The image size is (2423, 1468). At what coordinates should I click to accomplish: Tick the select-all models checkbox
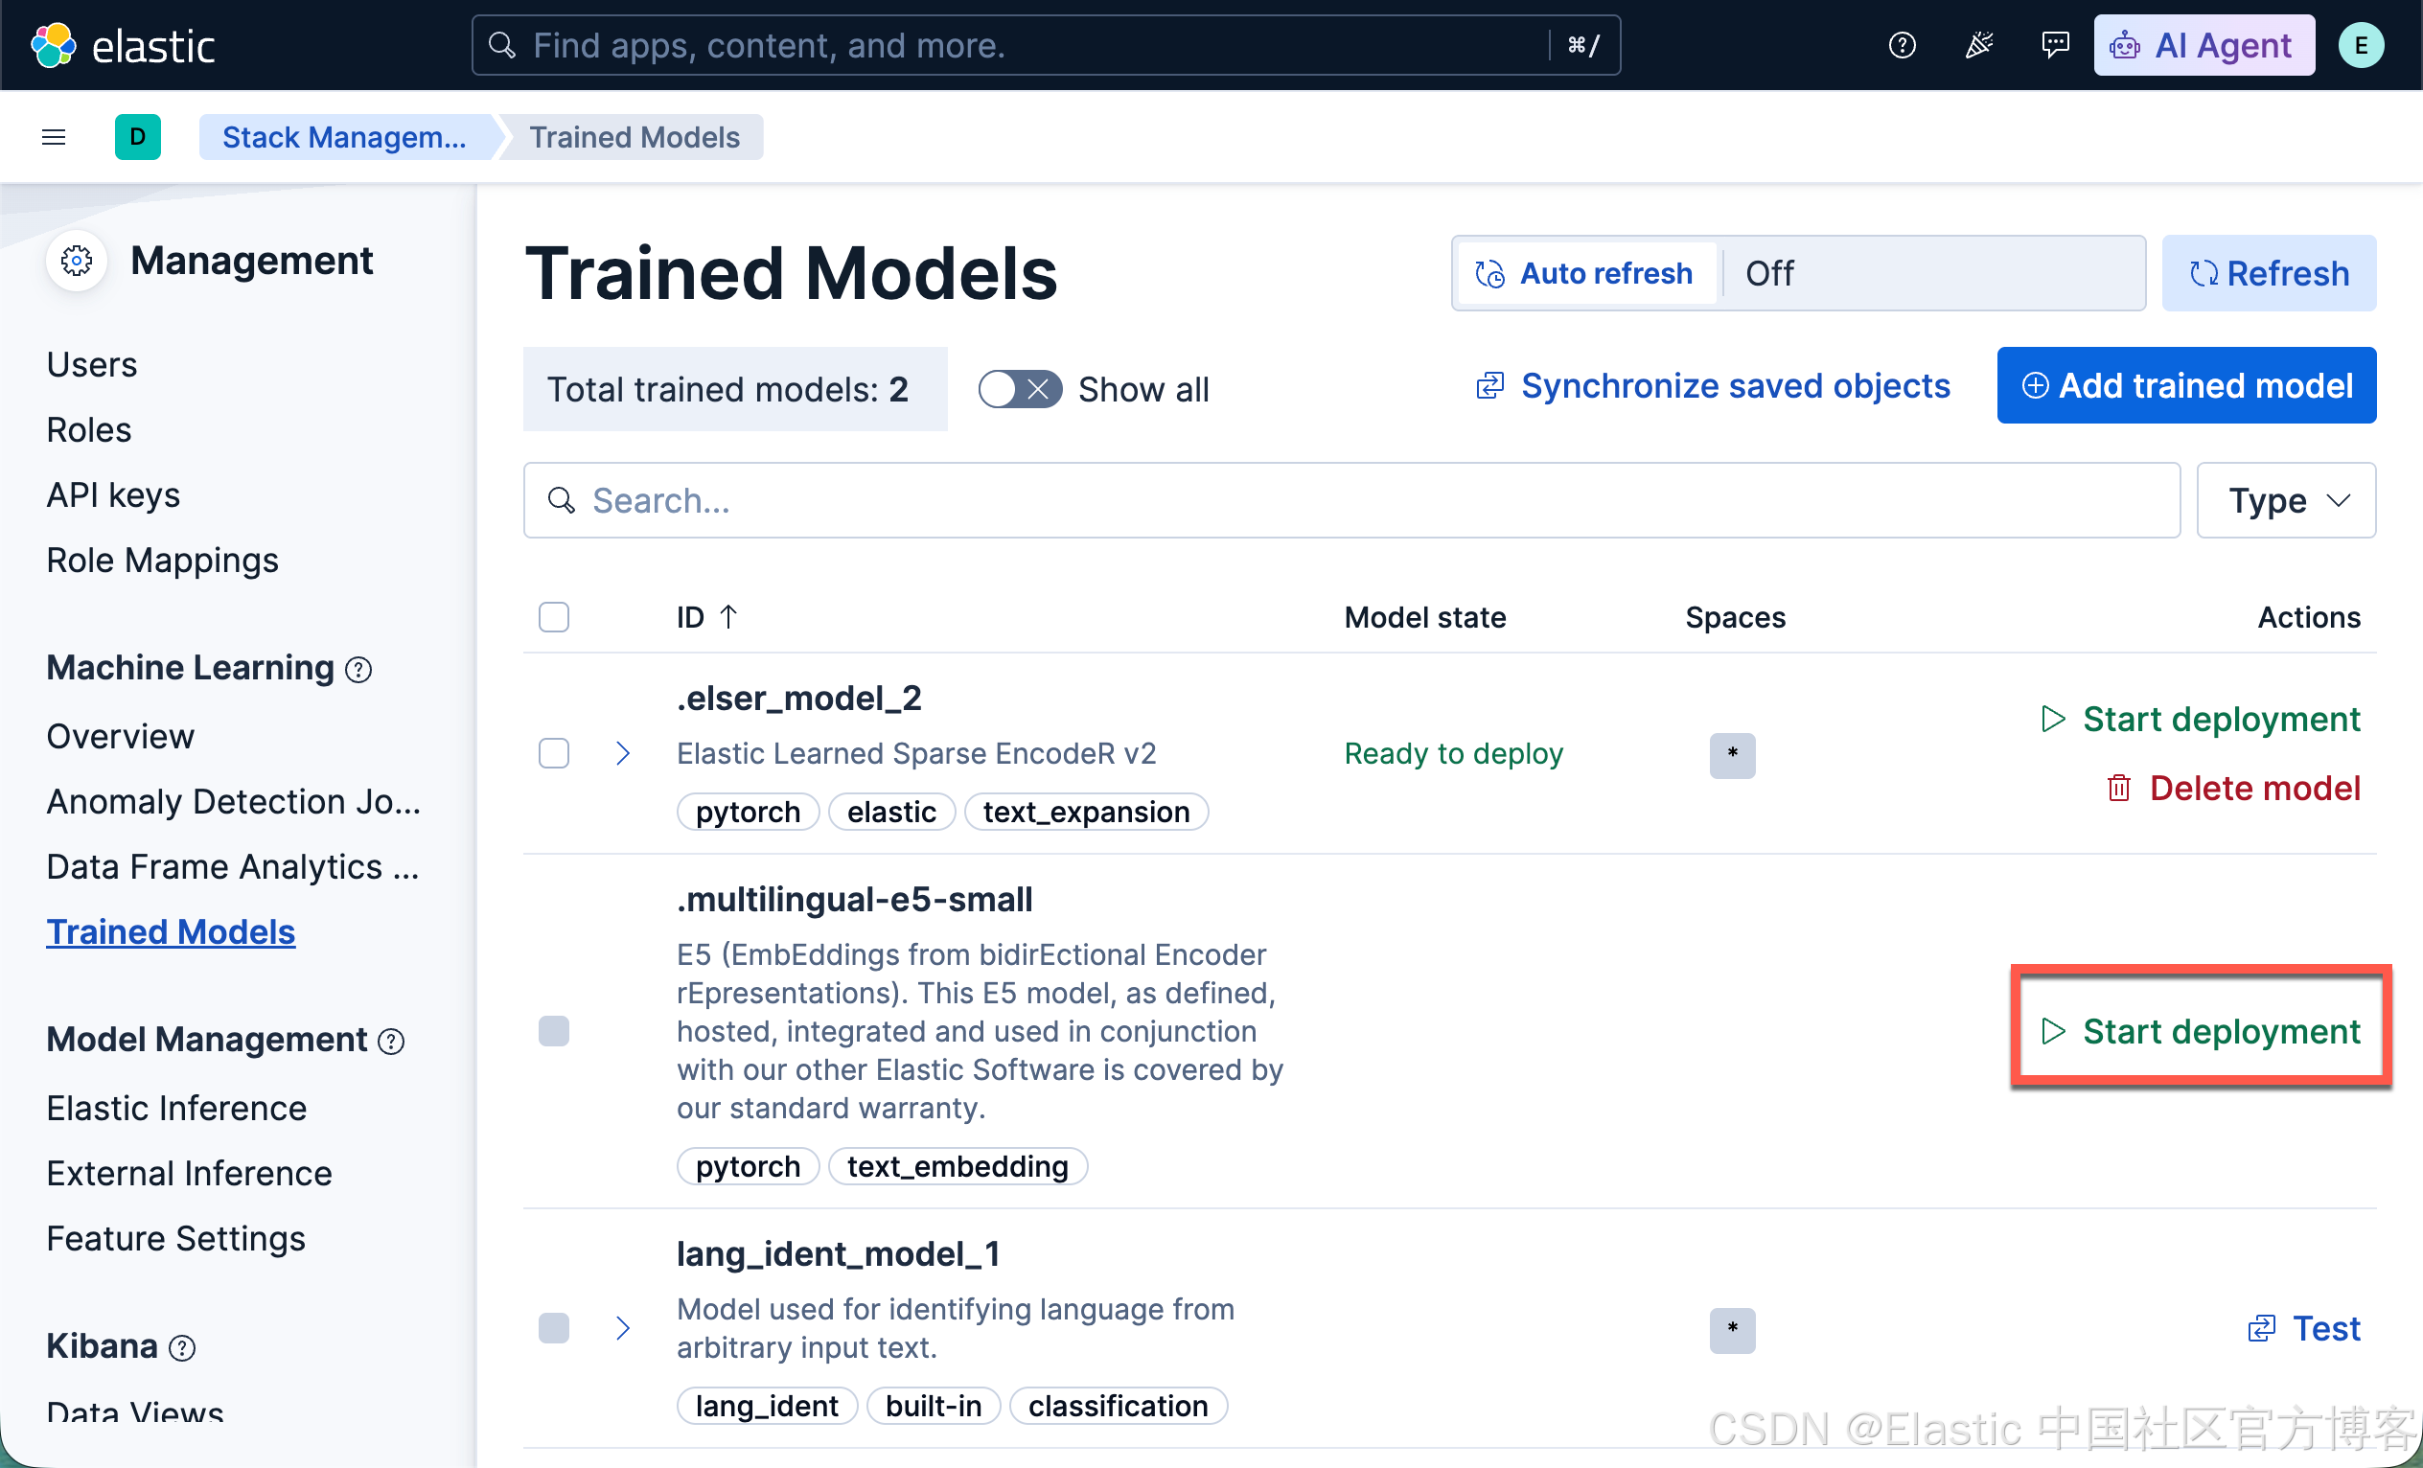click(555, 617)
